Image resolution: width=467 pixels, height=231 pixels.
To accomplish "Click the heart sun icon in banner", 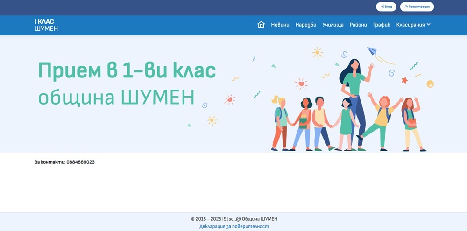I will pos(301,84).
